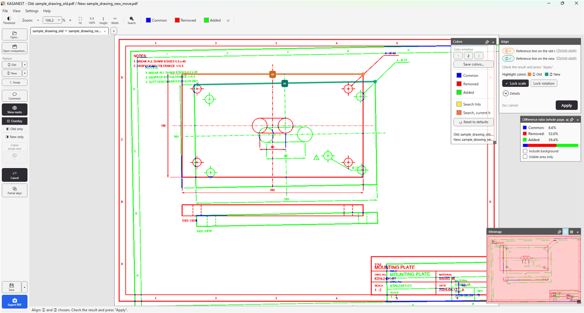The width and height of the screenshot is (584, 313).
Task: Pin the Colors panel
Action: [x=487, y=42]
